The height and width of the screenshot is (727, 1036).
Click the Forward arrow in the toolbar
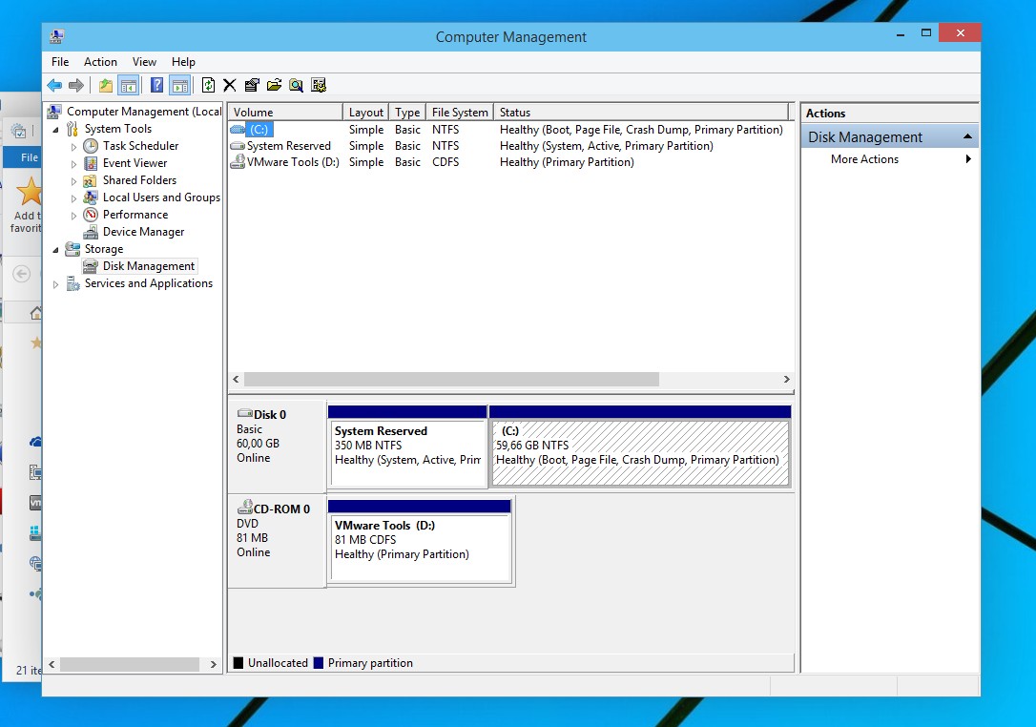coord(76,85)
